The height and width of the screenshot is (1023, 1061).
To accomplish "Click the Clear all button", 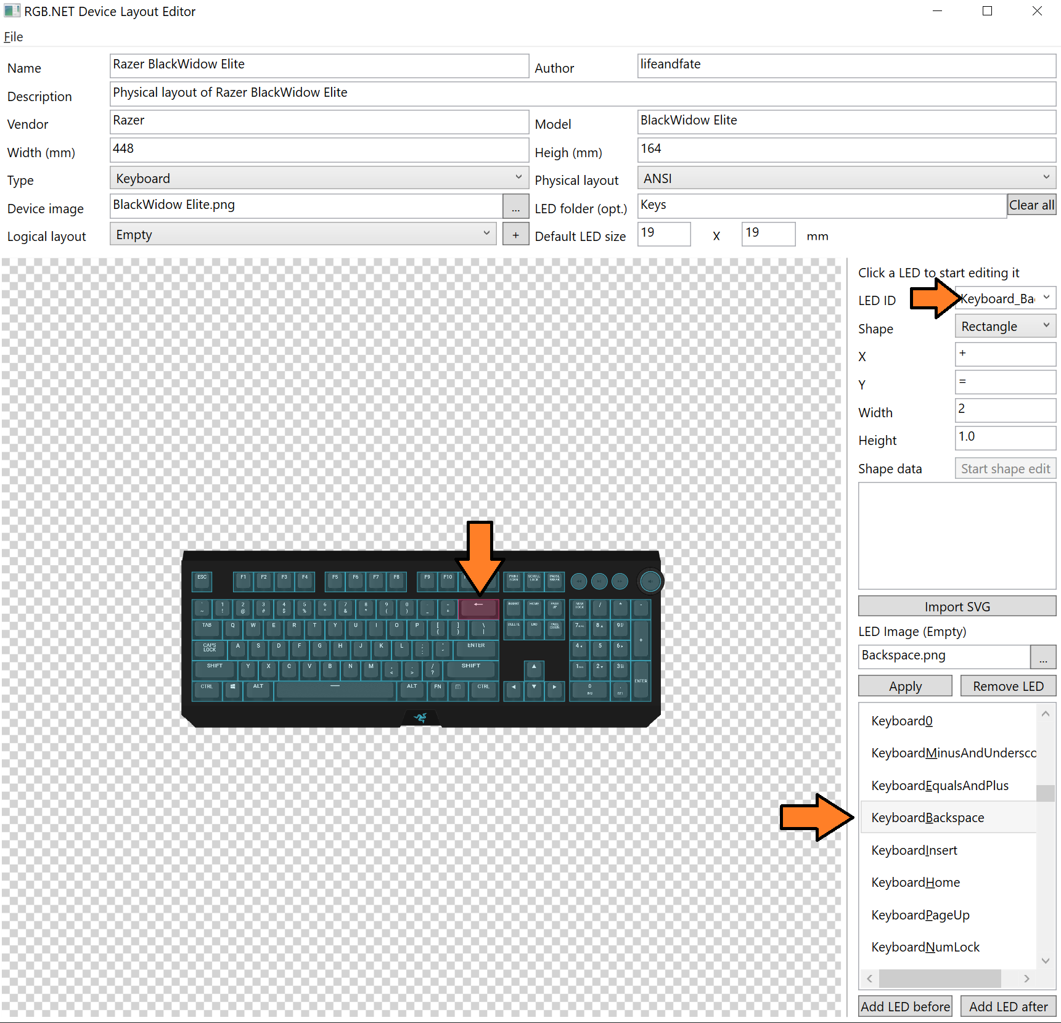I will [1031, 205].
